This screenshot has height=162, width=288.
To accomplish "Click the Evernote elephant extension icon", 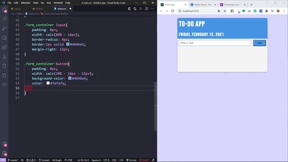I will pyautogui.click(x=243, y=11).
